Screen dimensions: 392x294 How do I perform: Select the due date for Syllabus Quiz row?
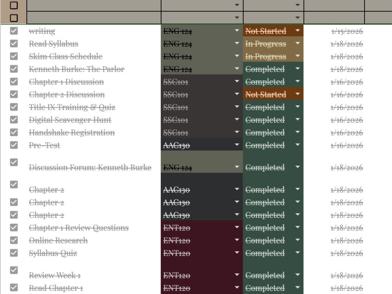coord(334,253)
